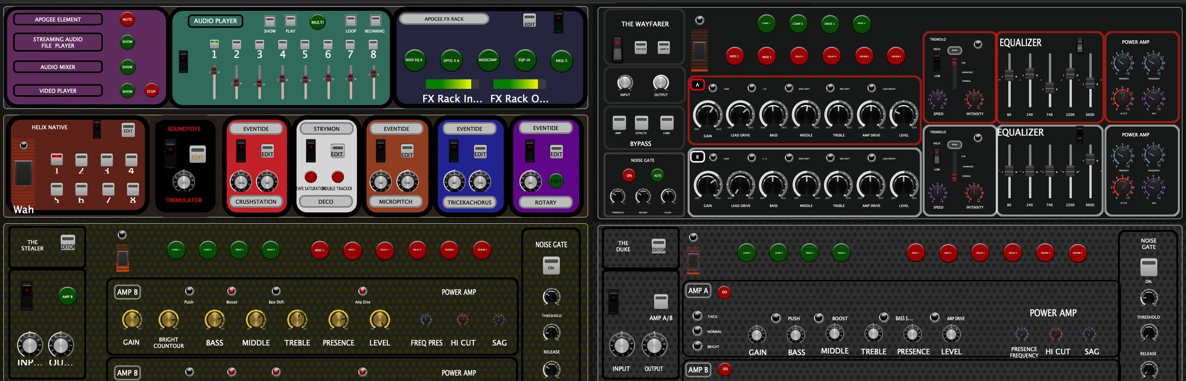Select channel B on The Wayfarer
Viewport: 1186px width, 381px height.
(697, 157)
